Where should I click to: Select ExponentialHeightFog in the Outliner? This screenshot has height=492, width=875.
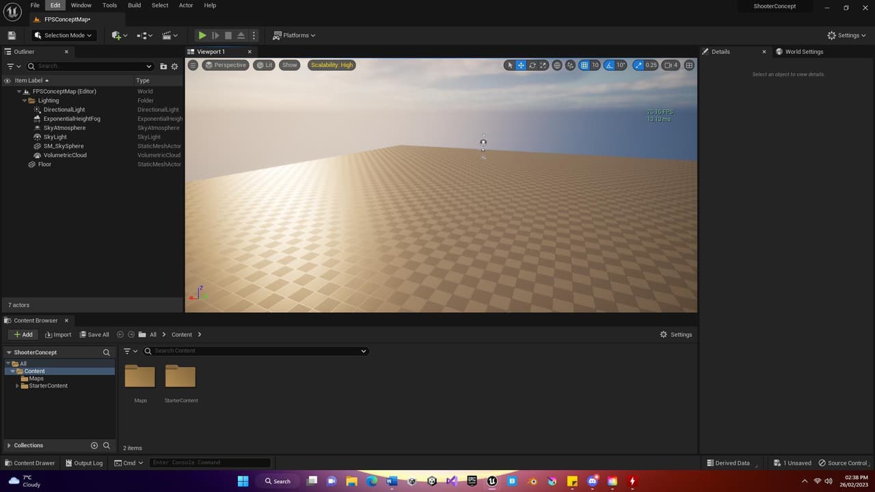pyautogui.click(x=72, y=119)
